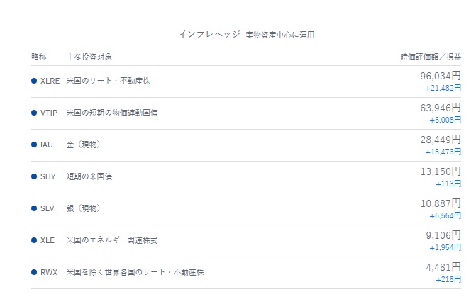476x304 pixels.
Task: Click the SLV valuation 10,887円
Action: pyautogui.click(x=440, y=203)
